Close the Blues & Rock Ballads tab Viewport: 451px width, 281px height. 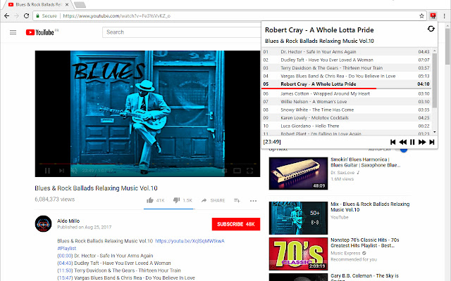tap(67, 5)
